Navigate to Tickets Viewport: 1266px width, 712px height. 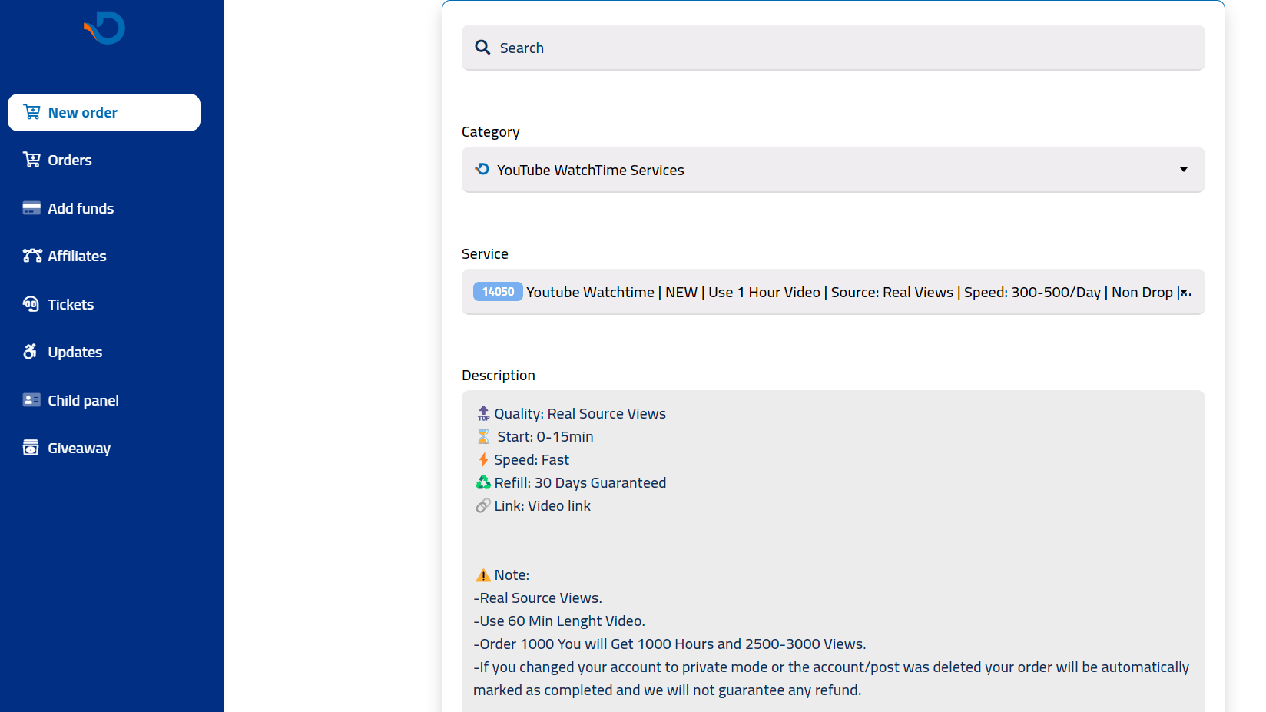point(71,305)
